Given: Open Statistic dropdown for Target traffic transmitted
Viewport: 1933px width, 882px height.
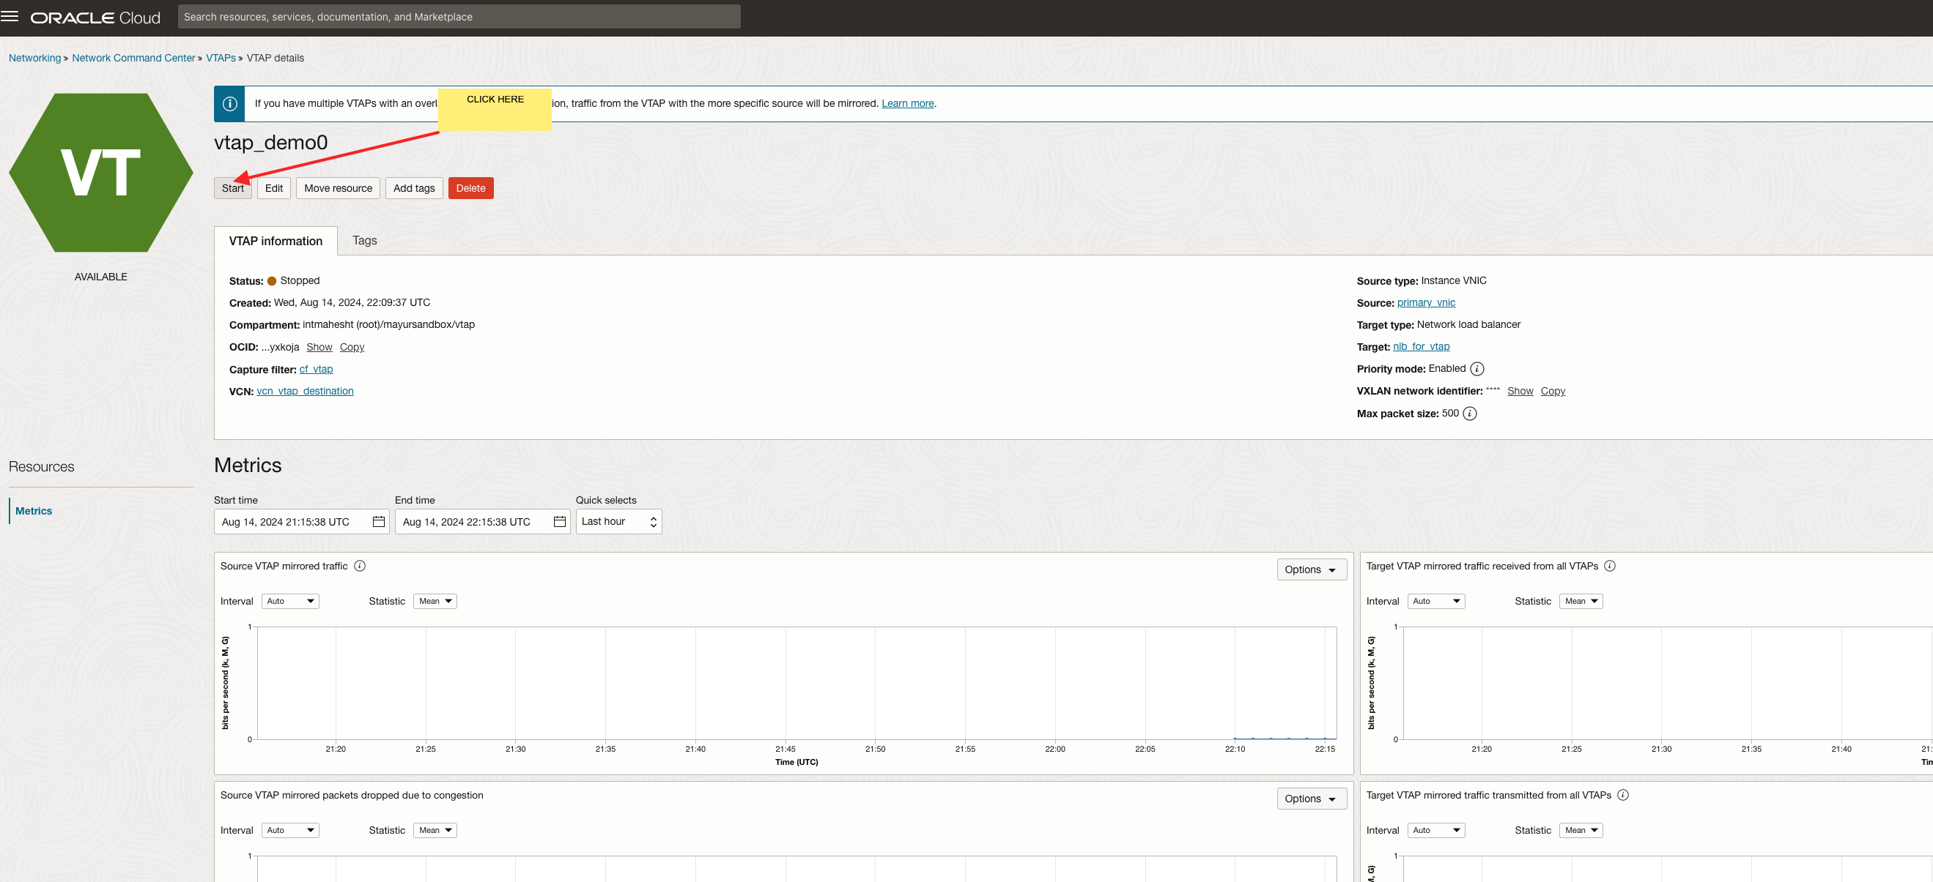Looking at the screenshot, I should (1581, 830).
